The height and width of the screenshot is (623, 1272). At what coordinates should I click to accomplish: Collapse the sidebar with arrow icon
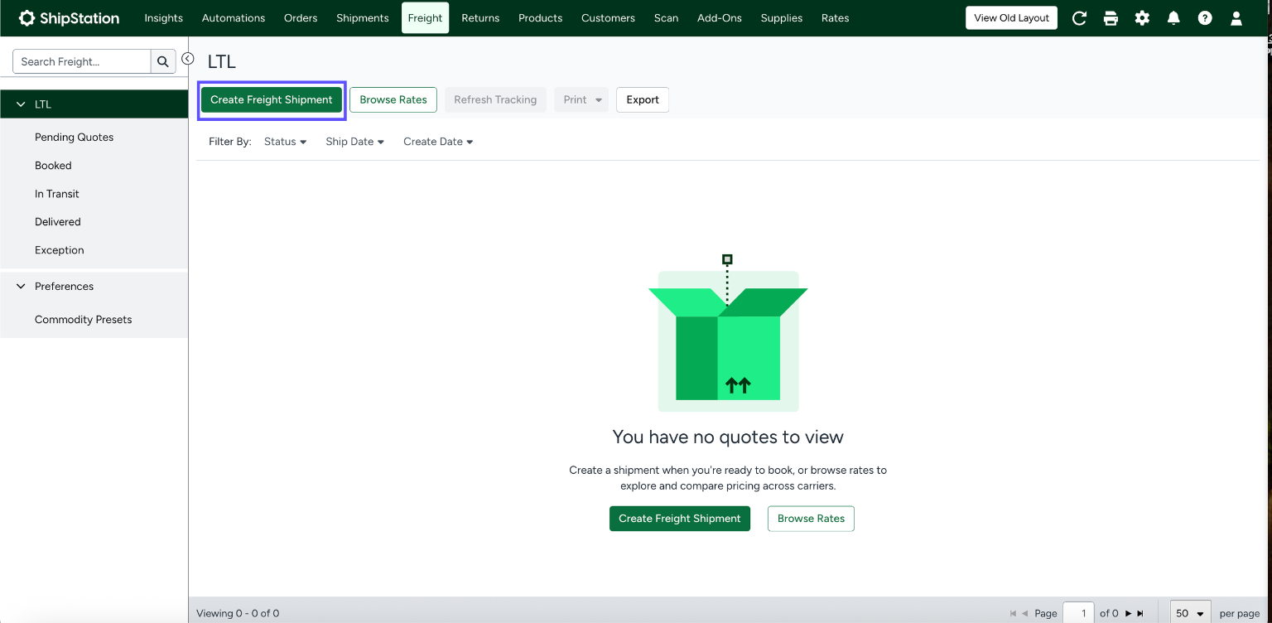188,59
